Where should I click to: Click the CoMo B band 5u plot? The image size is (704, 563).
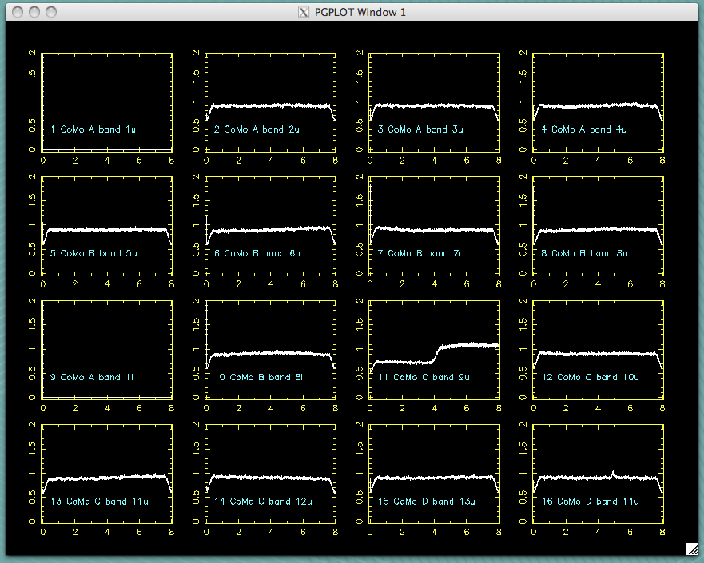pos(107,226)
